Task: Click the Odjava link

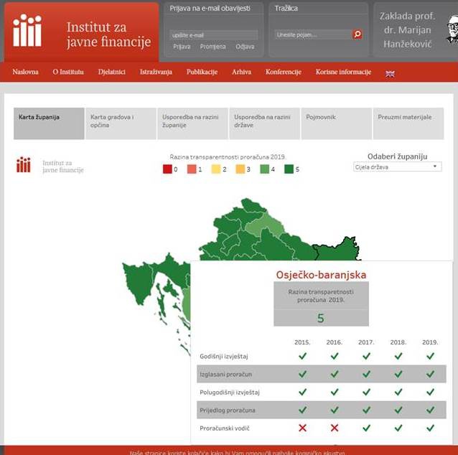Action: pos(245,47)
